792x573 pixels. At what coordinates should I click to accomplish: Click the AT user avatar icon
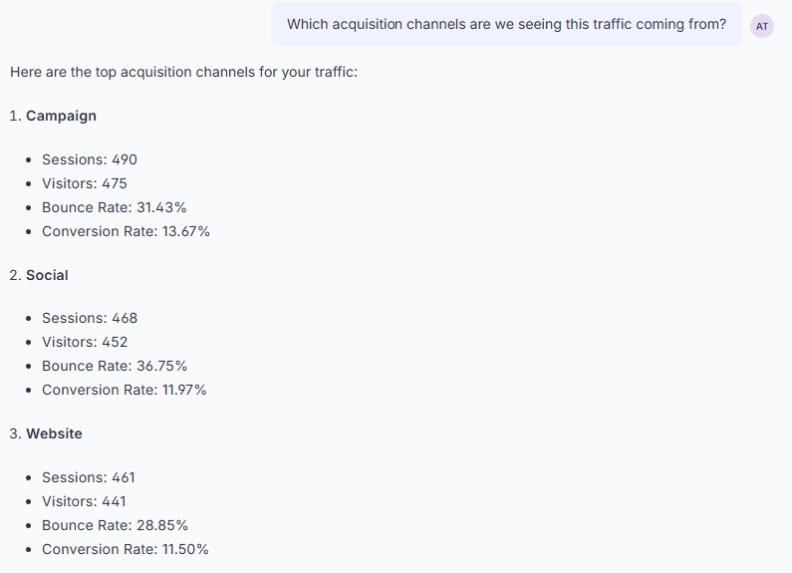tap(762, 26)
